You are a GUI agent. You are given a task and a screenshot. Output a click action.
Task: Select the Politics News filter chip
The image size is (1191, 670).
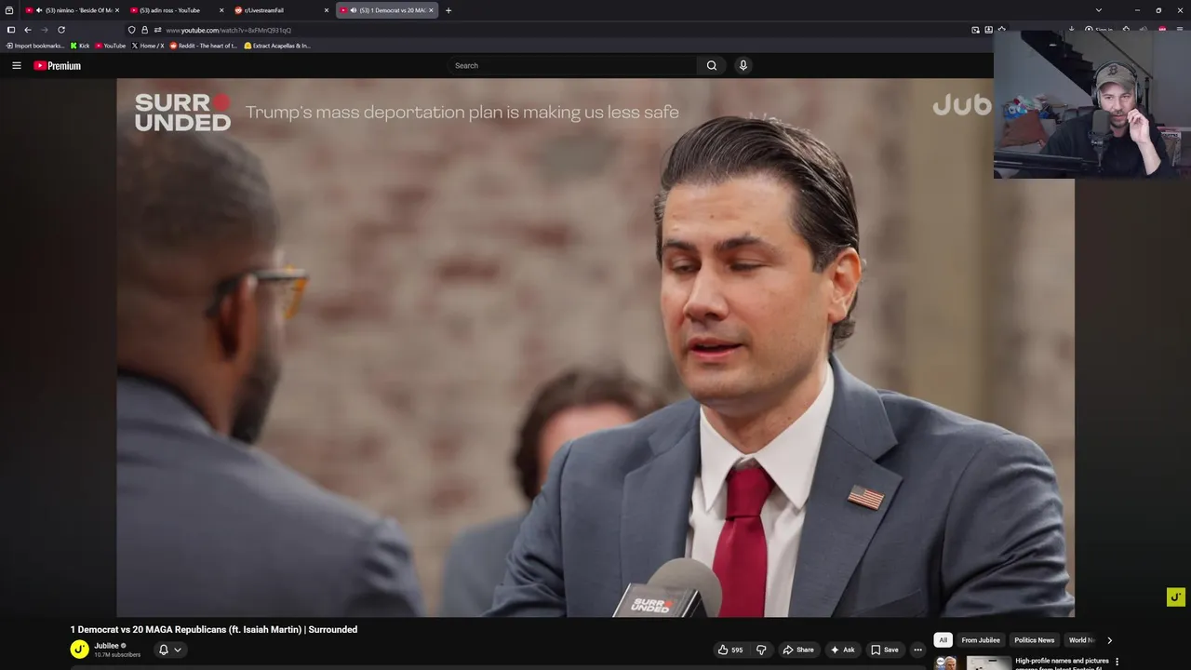coord(1034,640)
